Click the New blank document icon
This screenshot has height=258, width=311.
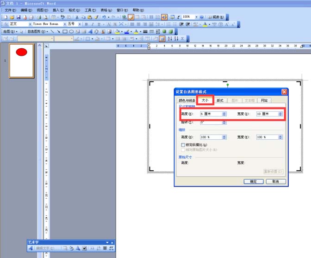tap(6, 17)
